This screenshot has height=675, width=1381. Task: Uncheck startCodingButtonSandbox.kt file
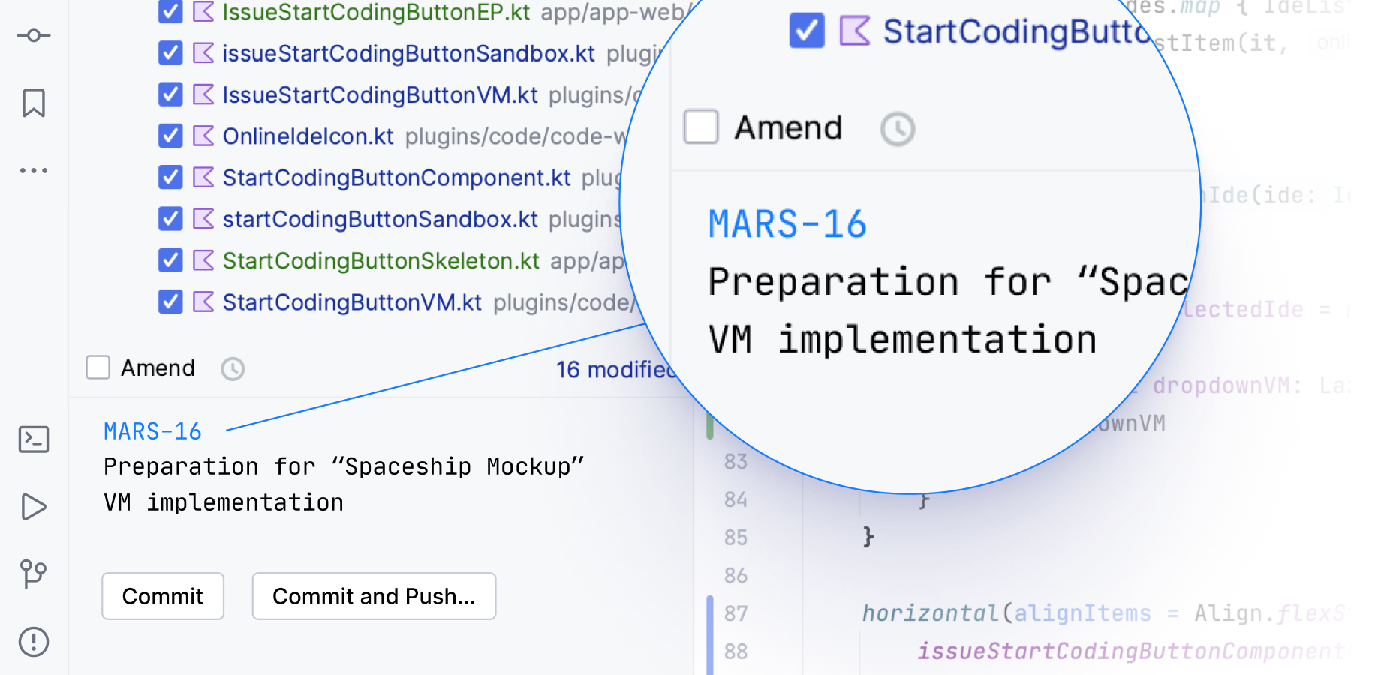pos(171,219)
